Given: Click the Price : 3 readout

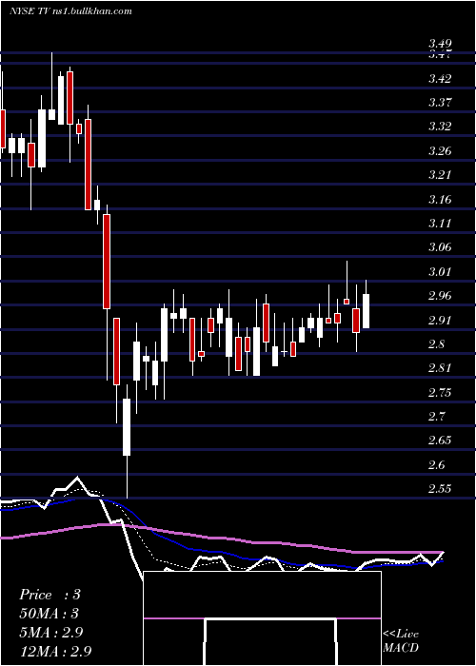Looking at the screenshot, I should point(50,595).
